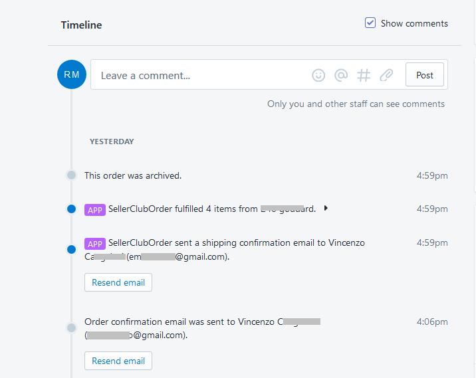Click APP badge on fulfilled items entry
476x378 pixels.
click(95, 209)
